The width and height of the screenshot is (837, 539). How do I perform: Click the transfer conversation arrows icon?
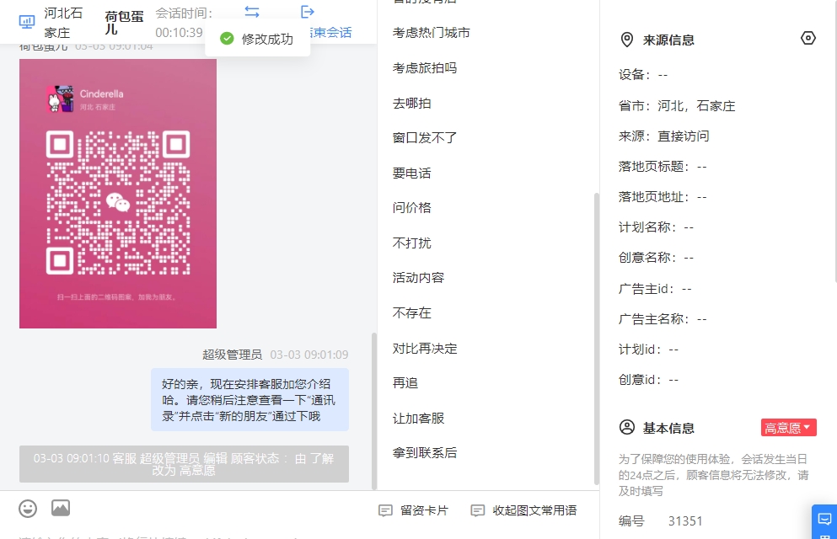[x=252, y=12]
